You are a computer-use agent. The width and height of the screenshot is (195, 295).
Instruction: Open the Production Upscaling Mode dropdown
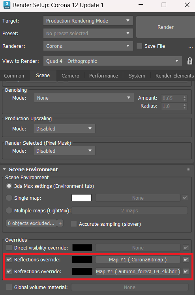(x=64, y=129)
